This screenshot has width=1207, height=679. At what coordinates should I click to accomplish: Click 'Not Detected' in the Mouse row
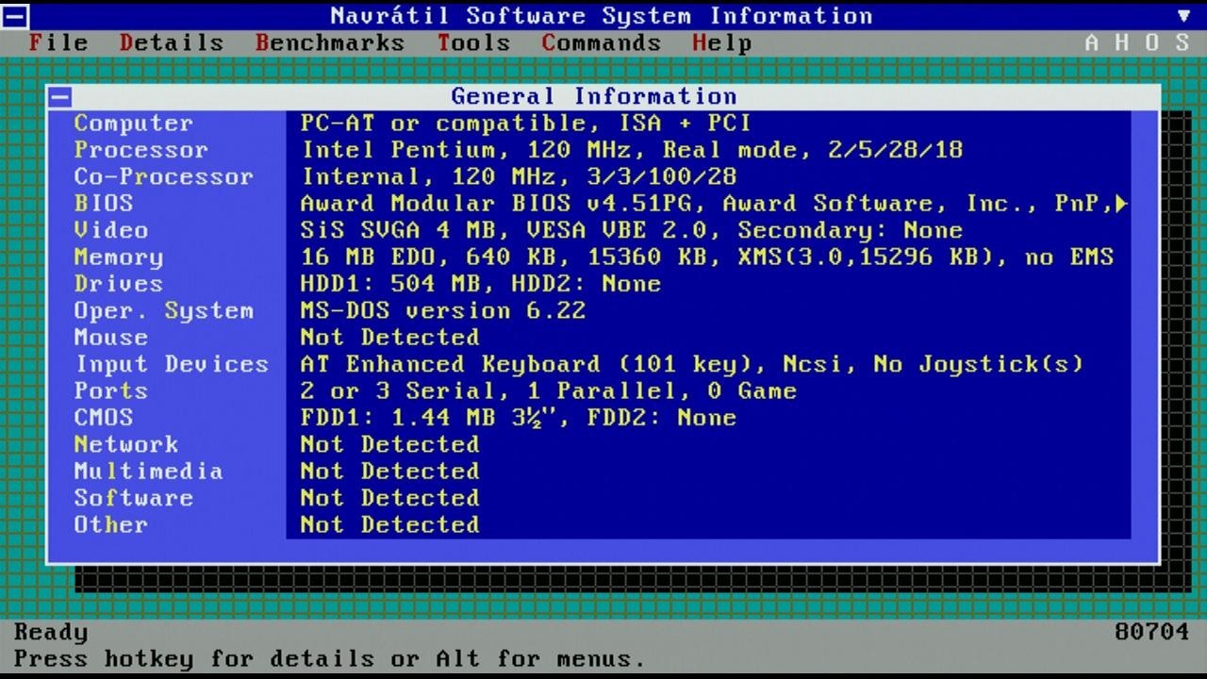click(x=390, y=337)
